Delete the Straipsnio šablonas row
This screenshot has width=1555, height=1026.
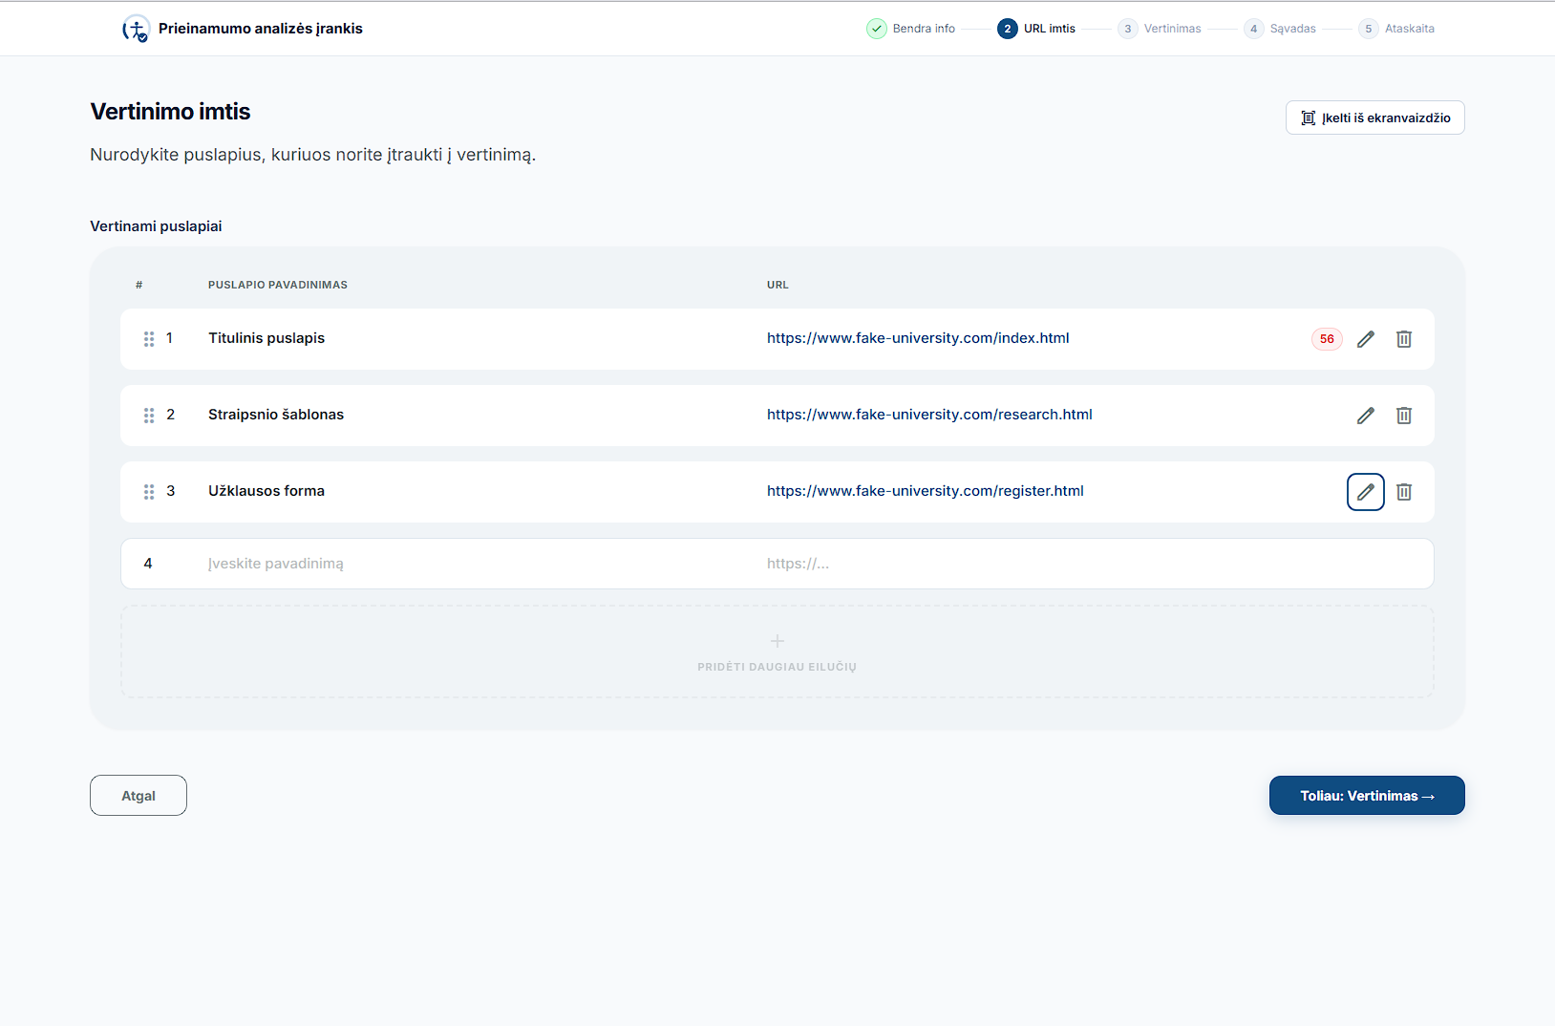point(1404,416)
